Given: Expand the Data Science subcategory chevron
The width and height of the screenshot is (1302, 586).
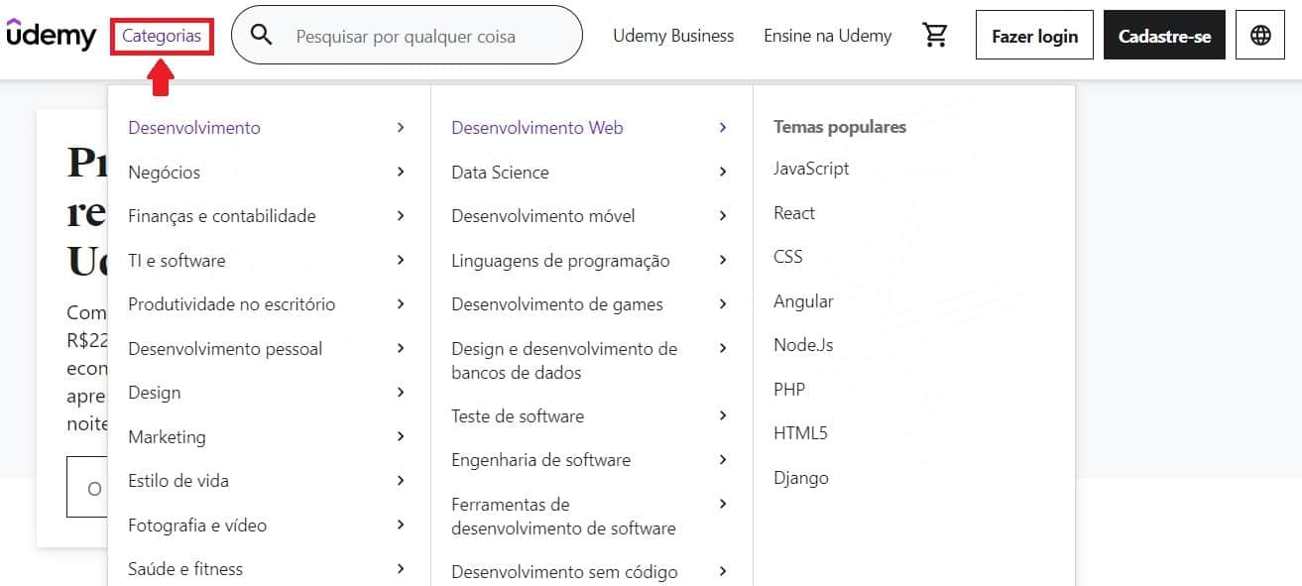Looking at the screenshot, I should click(724, 172).
